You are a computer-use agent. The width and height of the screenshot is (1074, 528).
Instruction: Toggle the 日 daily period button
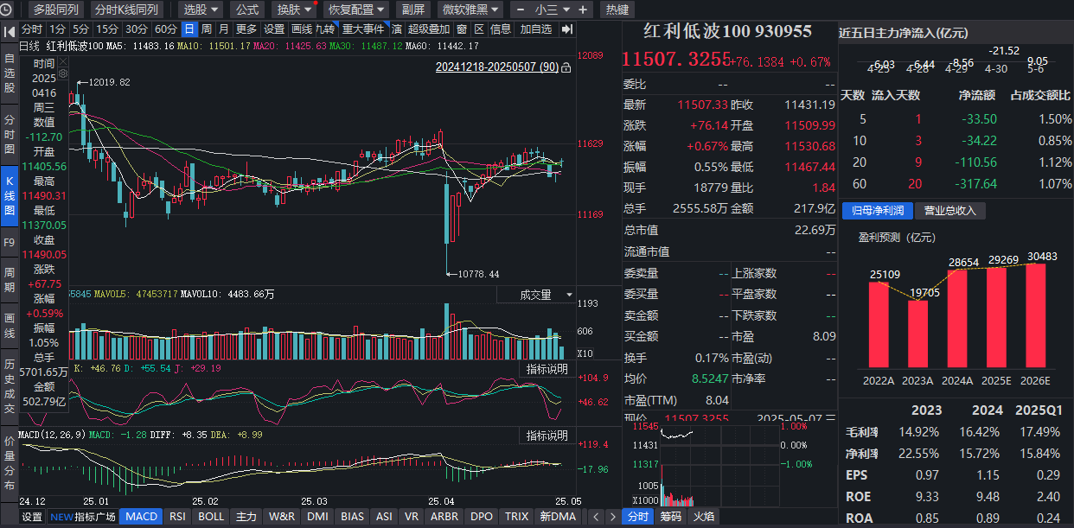(x=189, y=29)
